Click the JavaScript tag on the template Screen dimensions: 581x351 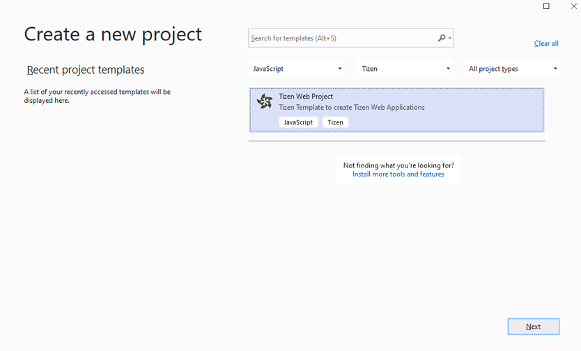(x=298, y=122)
